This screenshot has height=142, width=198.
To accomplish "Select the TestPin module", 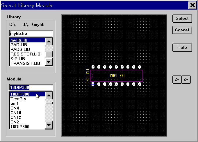I will (x=27, y=99).
